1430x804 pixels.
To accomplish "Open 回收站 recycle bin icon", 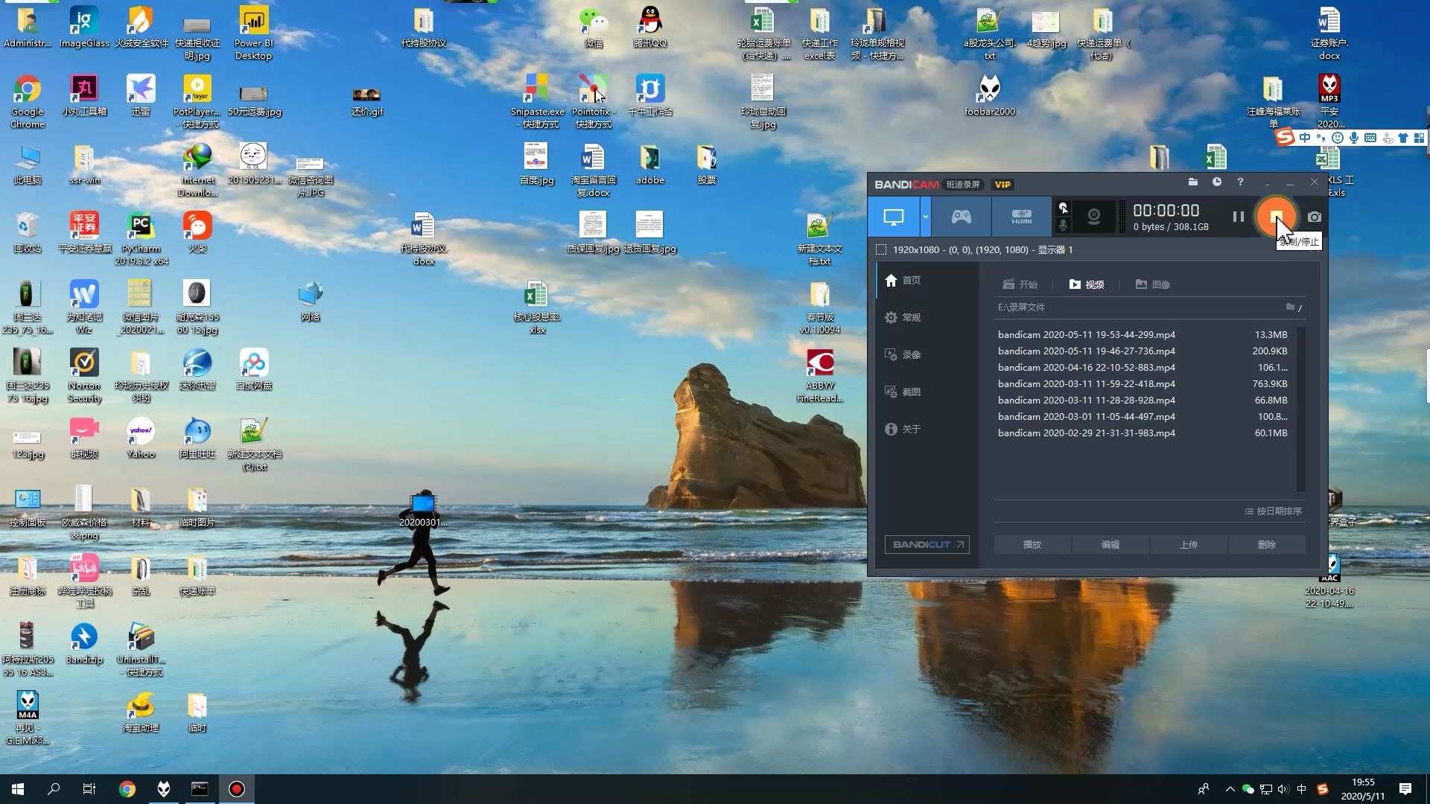I will (28, 233).
